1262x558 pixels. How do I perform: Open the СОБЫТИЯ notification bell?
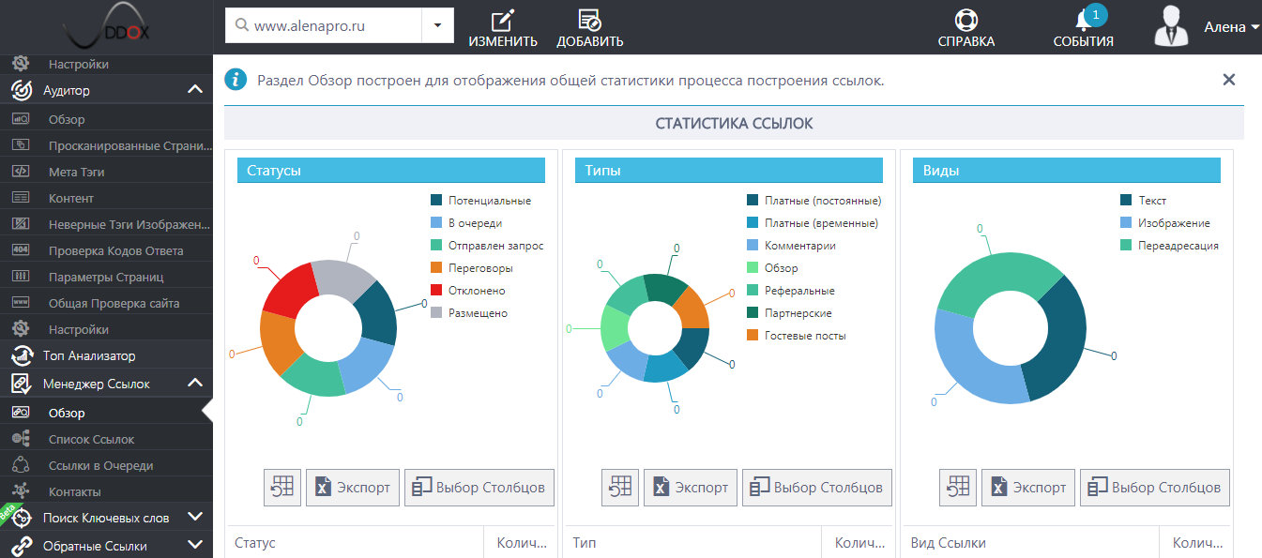coord(1083,21)
